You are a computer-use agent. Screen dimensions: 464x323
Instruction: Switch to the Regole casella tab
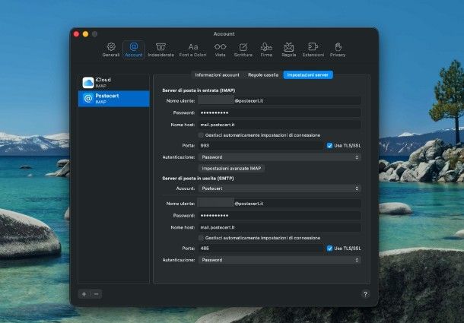click(x=262, y=75)
